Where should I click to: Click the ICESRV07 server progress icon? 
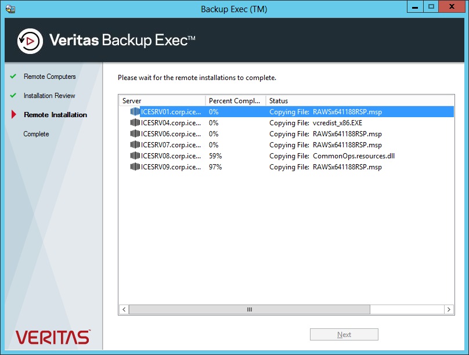[x=135, y=145]
